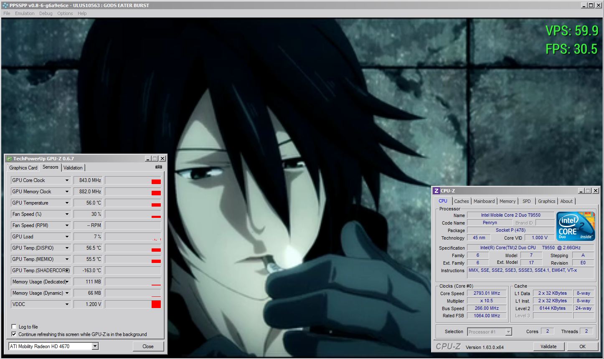Open the Fan Speed (%) dropdown
The height and width of the screenshot is (359, 604).
pos(66,214)
